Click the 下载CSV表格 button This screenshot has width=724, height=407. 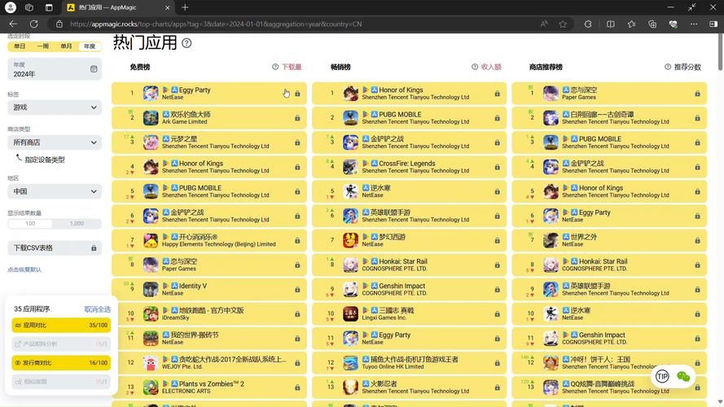pyautogui.click(x=55, y=247)
